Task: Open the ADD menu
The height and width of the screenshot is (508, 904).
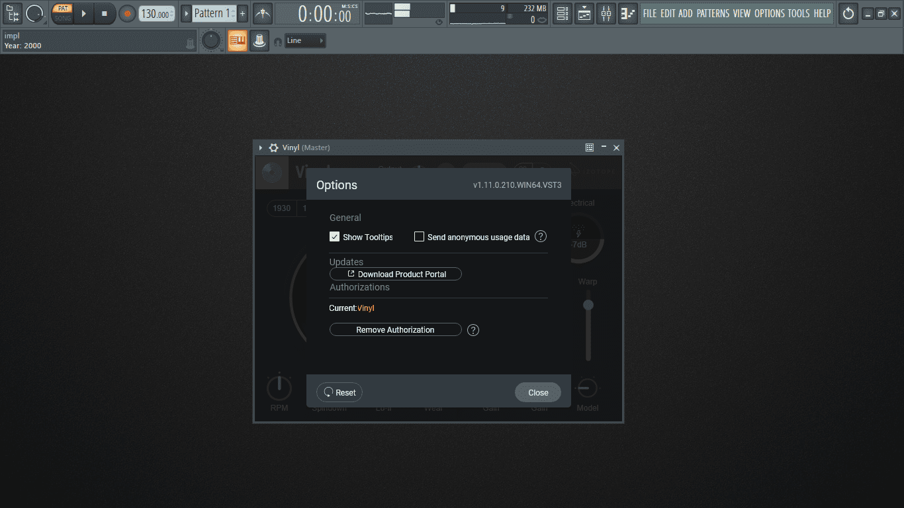Action: [686, 13]
